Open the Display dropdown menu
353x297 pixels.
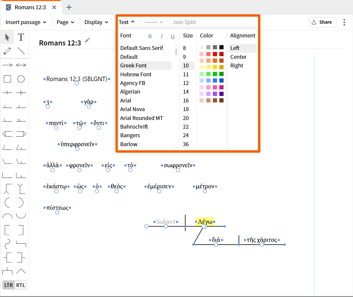(96, 22)
